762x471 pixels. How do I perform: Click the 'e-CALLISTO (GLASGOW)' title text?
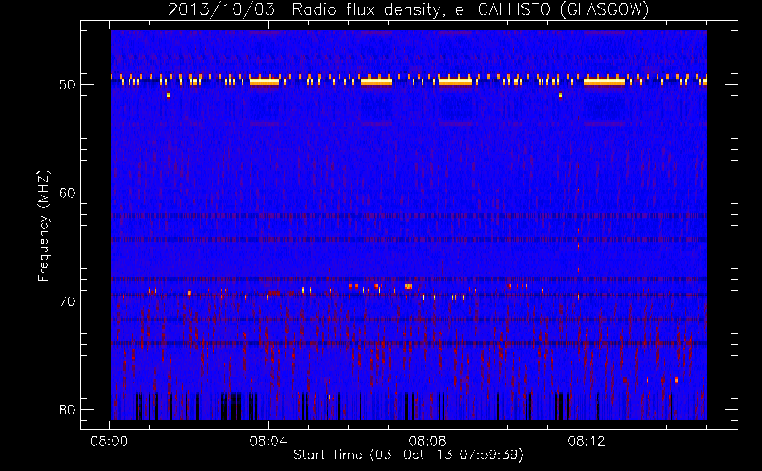552,10
